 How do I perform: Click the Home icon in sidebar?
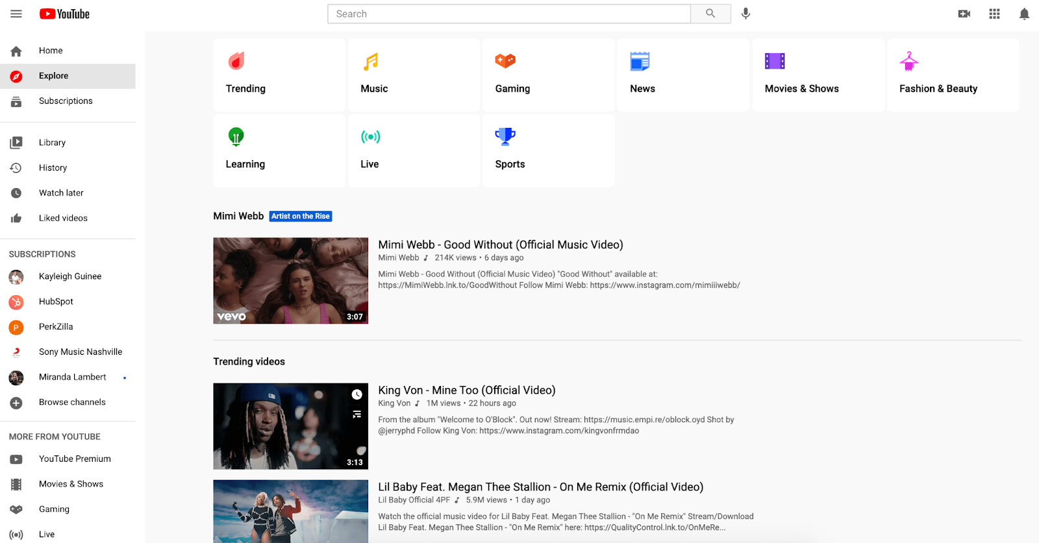16,51
